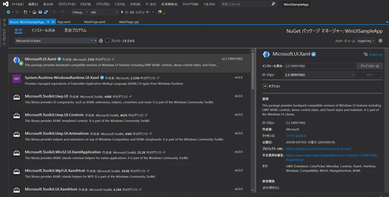Open the File menu
This screenshot has width=389, height=197.
pyautogui.click(x=17, y=4)
